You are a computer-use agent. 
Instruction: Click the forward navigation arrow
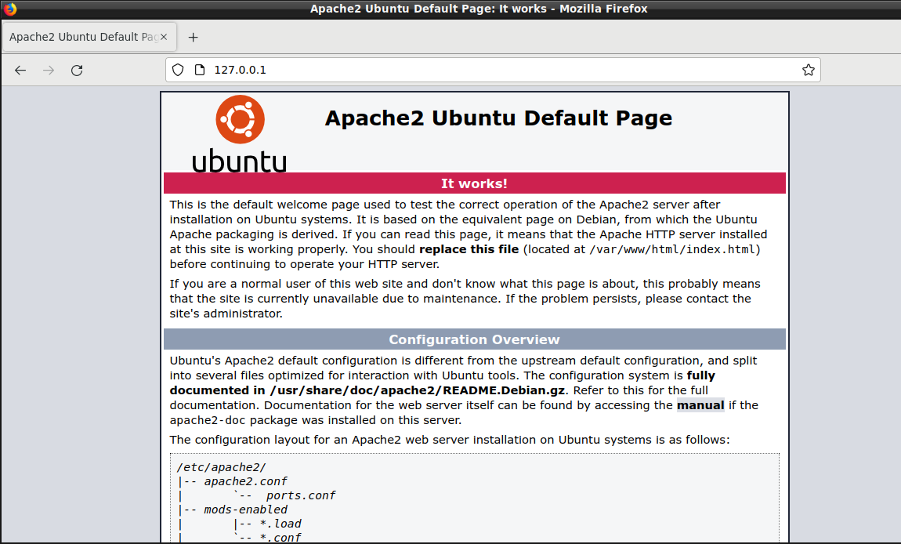[x=49, y=71]
